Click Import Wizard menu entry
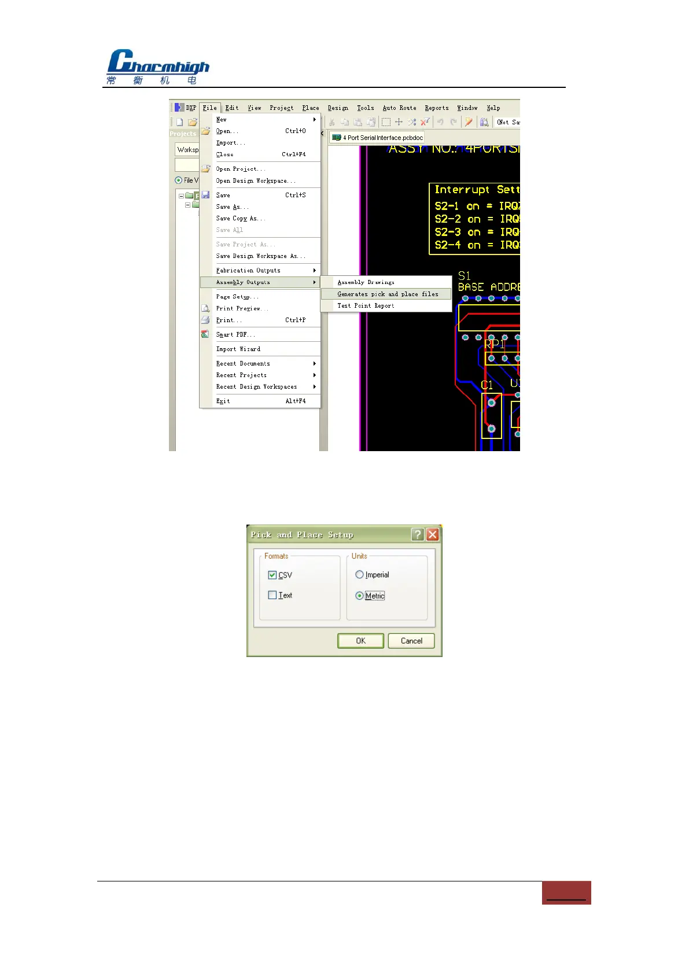 pyautogui.click(x=260, y=349)
